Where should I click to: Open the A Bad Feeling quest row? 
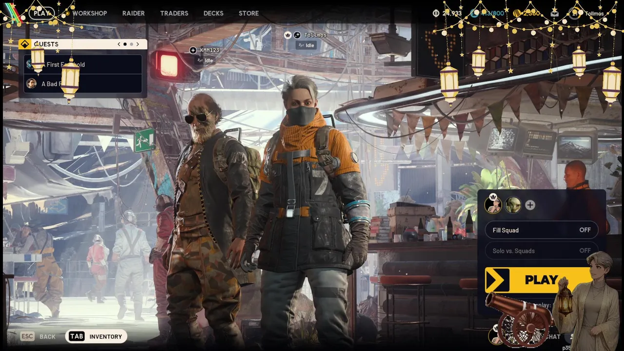83,83
